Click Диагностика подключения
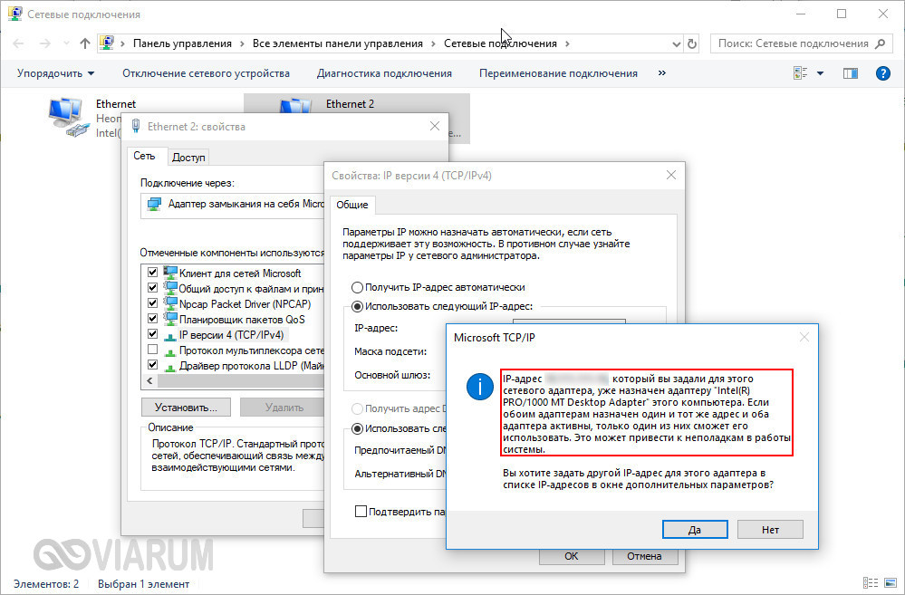Screen dimensions: 905x595 pyautogui.click(x=384, y=73)
